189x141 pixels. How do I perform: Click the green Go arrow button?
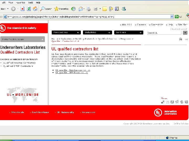[177, 16]
